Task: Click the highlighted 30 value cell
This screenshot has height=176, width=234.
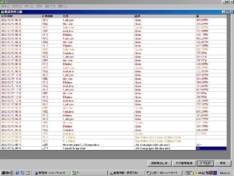Action: pyautogui.click(x=211, y=148)
